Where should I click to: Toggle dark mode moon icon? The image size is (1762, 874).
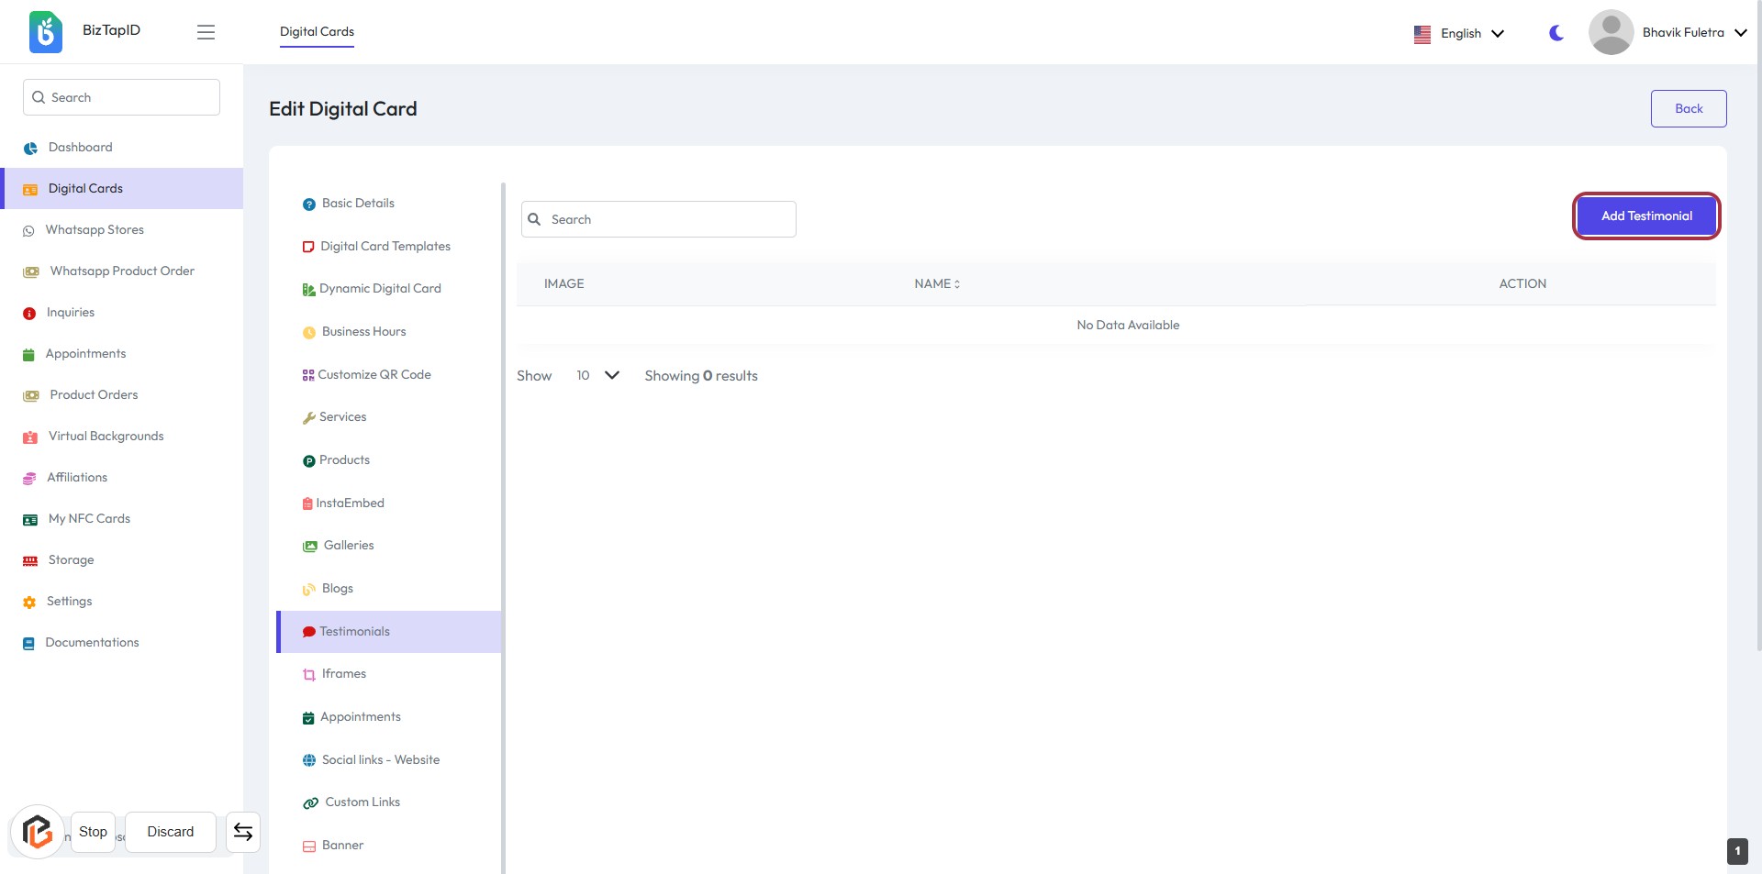click(1556, 33)
